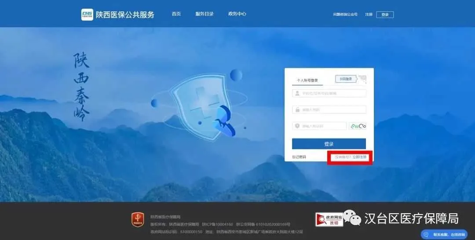Click the 陕西医保公共服务 logo icon
Screen dimensions: 475x240
pyautogui.click(x=87, y=15)
